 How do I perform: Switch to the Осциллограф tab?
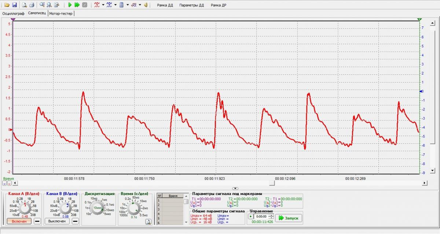click(13, 14)
